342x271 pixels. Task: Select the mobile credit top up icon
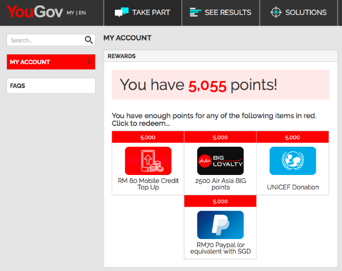coord(148,161)
